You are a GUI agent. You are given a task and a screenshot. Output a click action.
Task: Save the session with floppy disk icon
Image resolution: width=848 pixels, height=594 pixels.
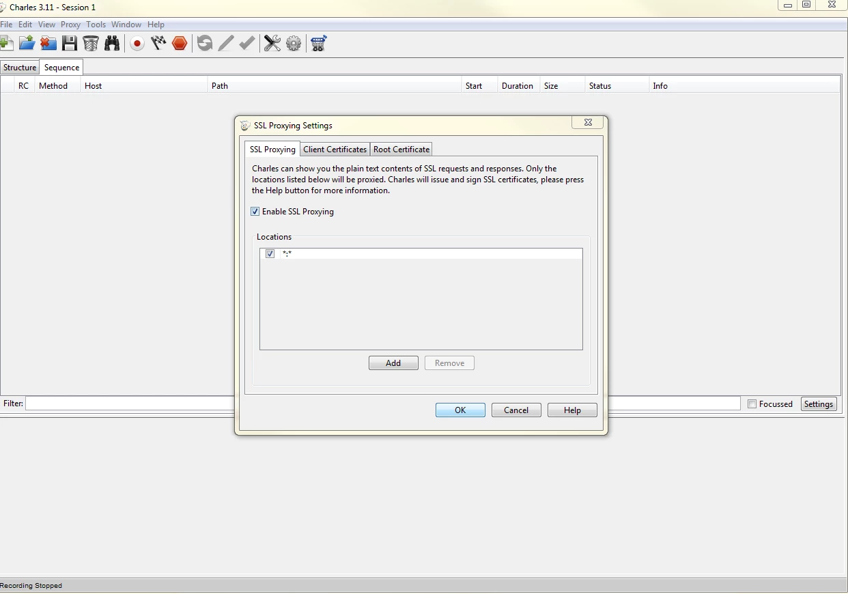[69, 44]
